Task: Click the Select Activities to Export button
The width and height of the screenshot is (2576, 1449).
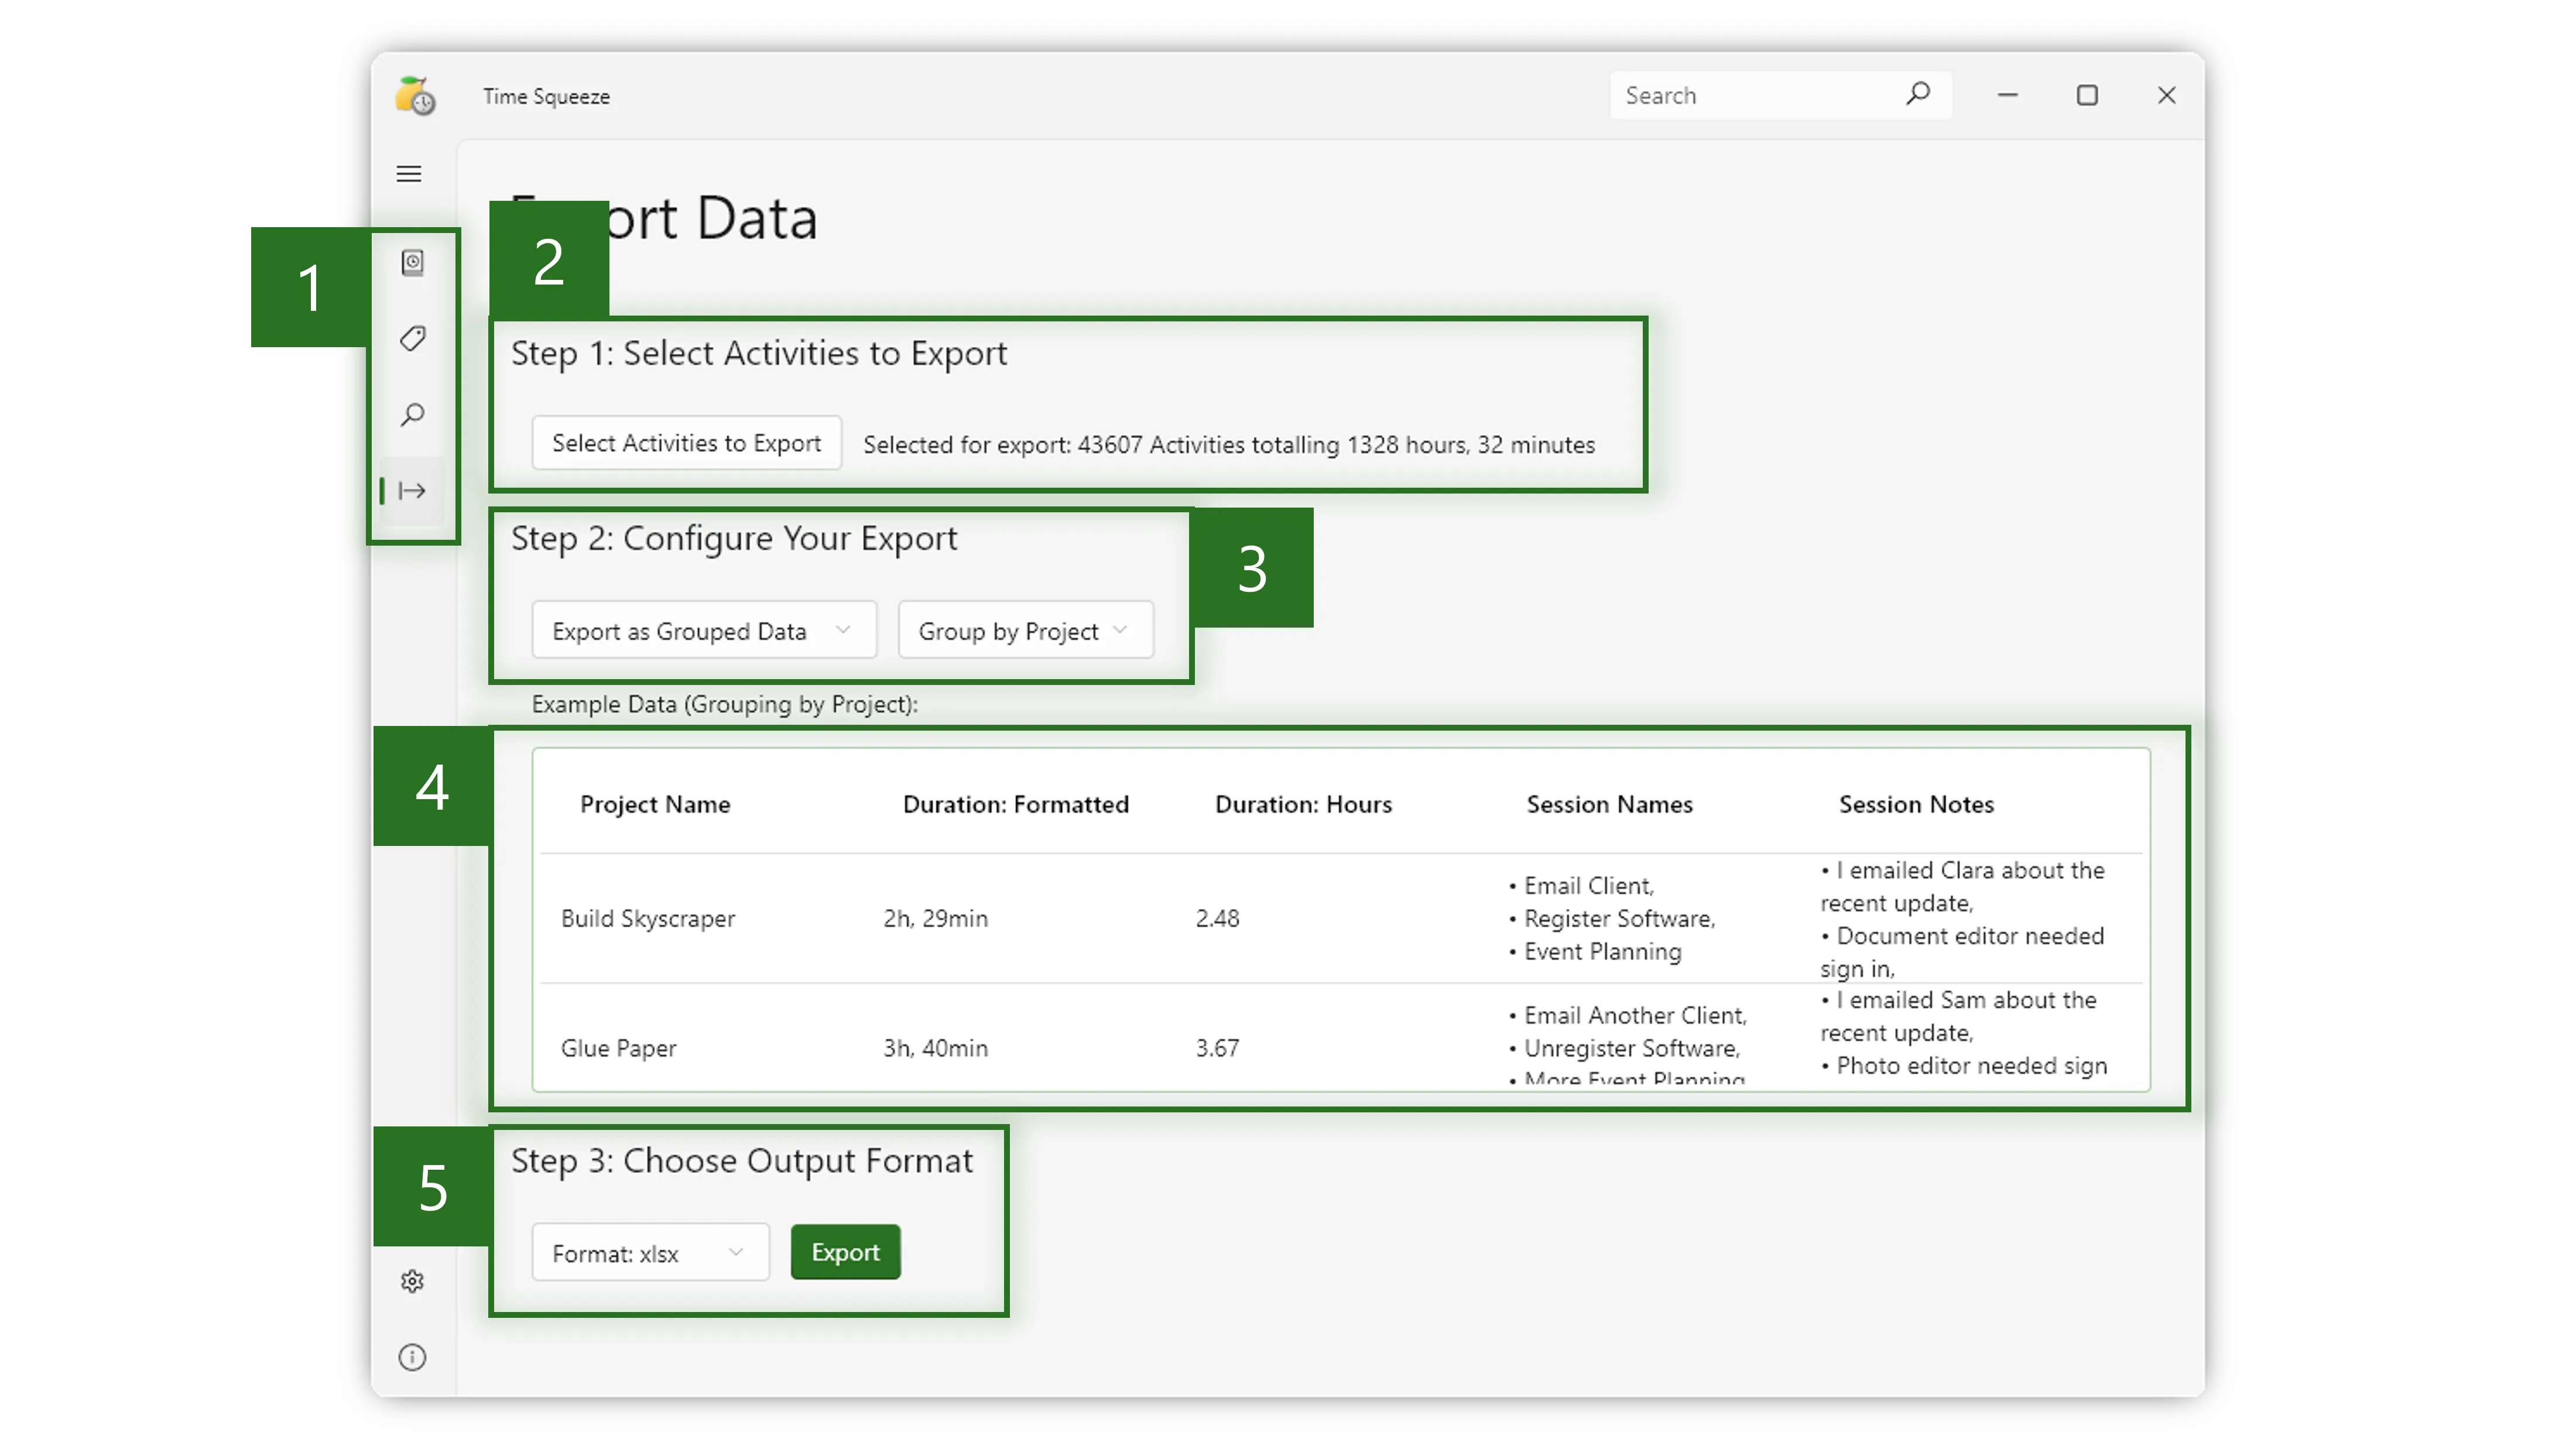Action: [686, 443]
